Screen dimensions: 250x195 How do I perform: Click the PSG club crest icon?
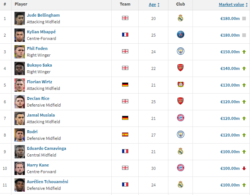pyautogui.click(x=180, y=35)
